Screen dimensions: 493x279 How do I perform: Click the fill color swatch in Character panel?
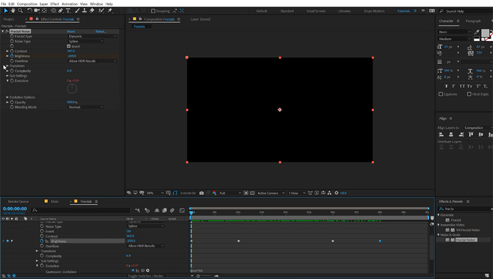(x=485, y=33)
